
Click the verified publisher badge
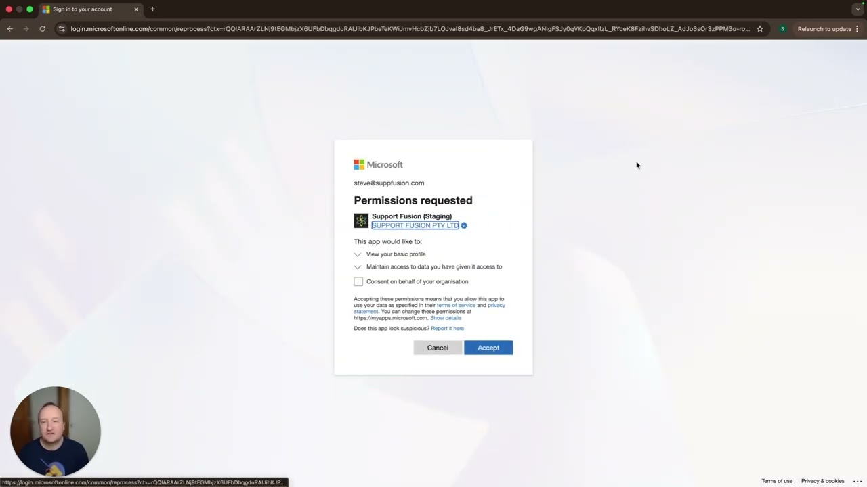(x=464, y=225)
